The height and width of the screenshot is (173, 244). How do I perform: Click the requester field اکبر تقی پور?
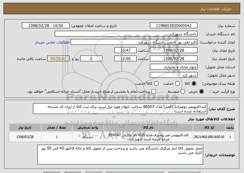point(134,42)
